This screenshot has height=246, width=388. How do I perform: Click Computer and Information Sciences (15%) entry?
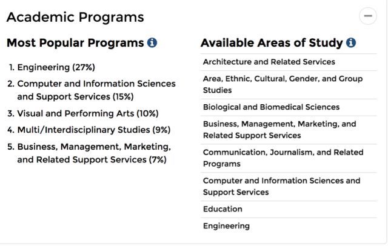click(x=96, y=90)
